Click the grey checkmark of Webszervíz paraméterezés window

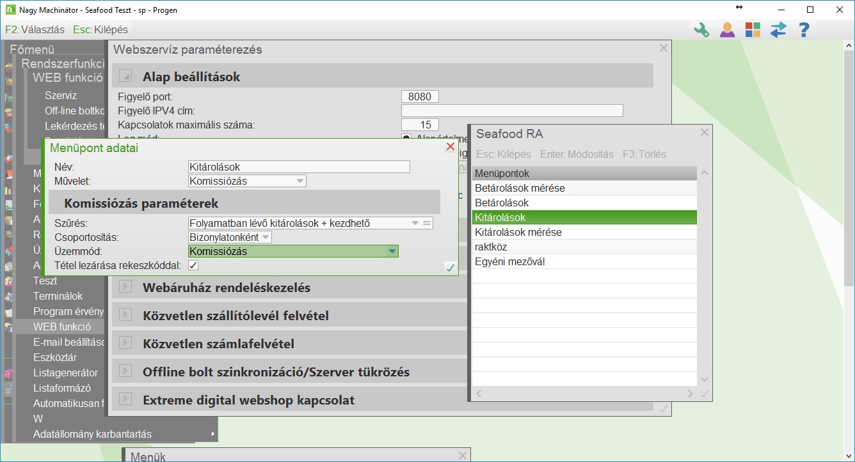click(x=664, y=408)
